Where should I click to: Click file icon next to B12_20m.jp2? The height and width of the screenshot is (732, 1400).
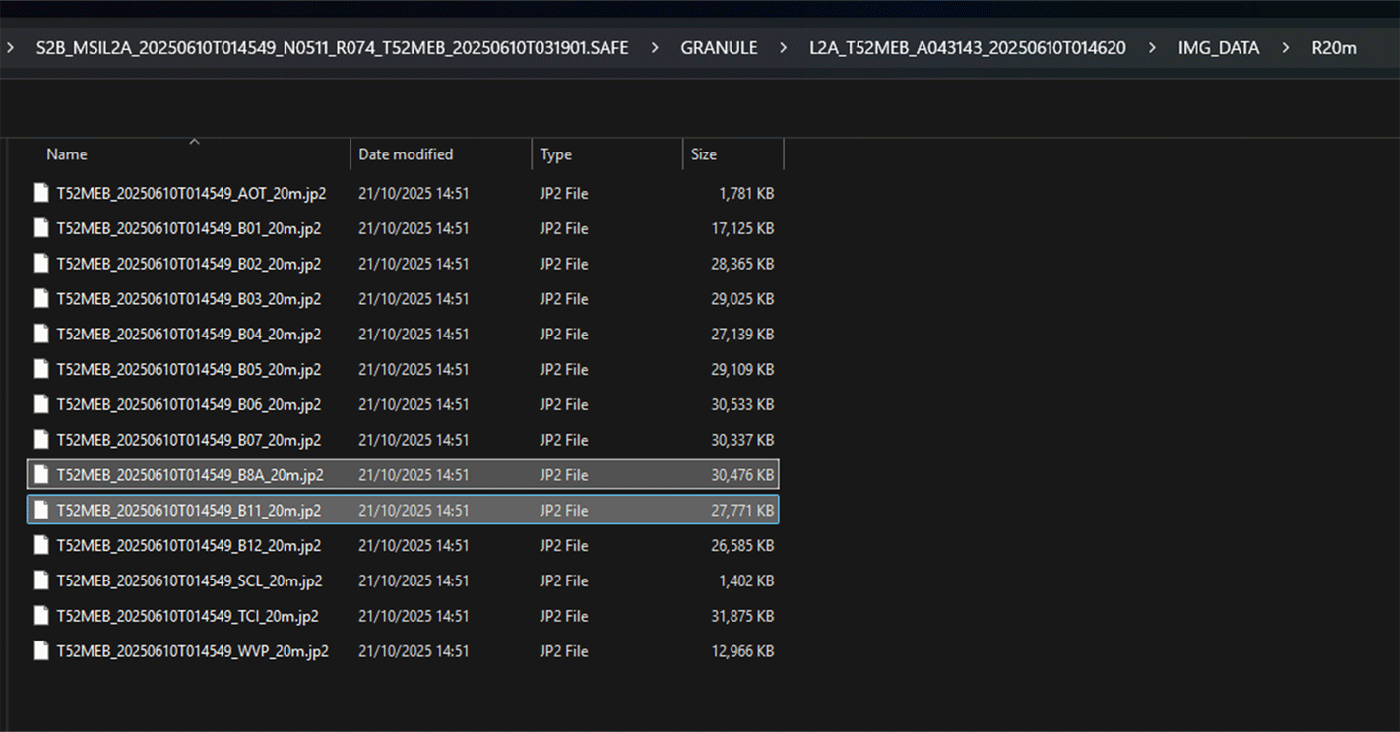tap(41, 546)
